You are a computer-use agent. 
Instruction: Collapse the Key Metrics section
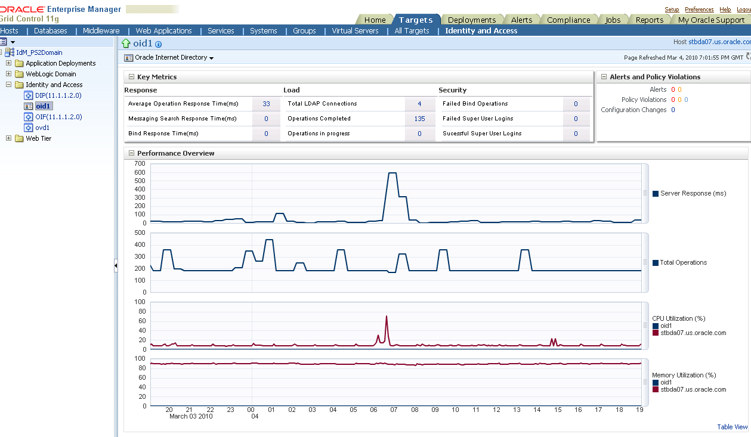[132, 77]
